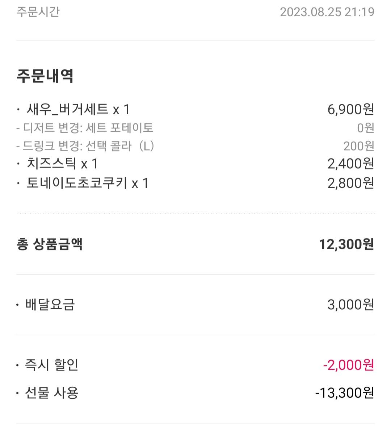This screenshot has height=428, width=391.
Task: Select the 토네이도초코쿠키 x 1 item
Action: pyautogui.click(x=88, y=183)
